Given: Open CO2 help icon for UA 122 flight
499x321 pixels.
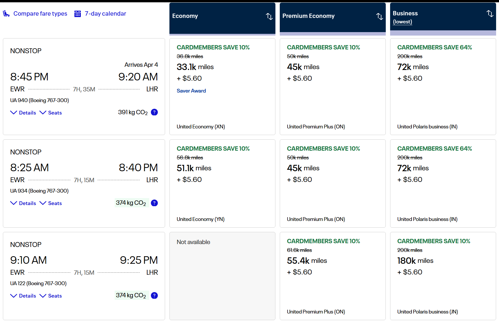Looking at the screenshot, I should pos(154,296).
